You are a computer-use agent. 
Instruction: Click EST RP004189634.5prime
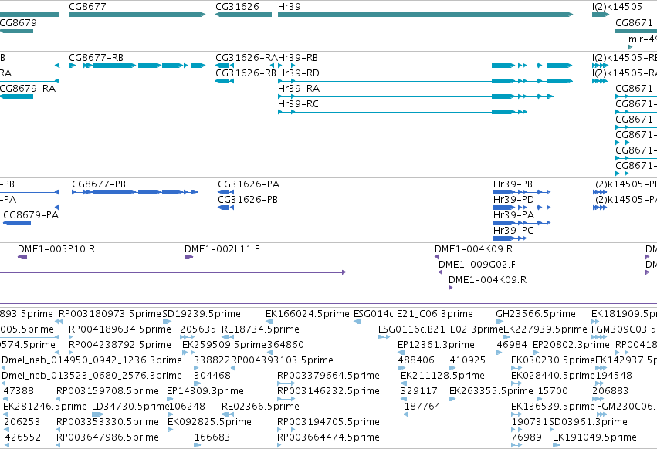pyautogui.click(x=120, y=329)
